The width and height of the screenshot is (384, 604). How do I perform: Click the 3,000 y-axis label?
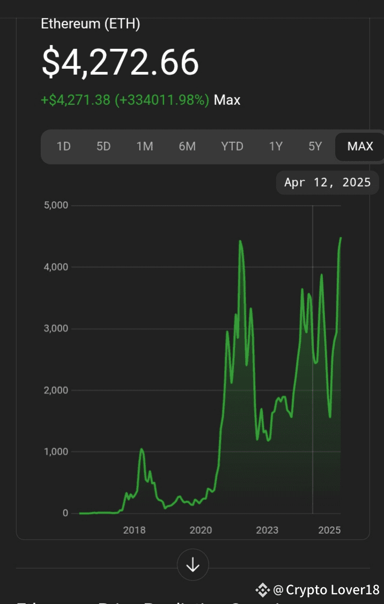[x=56, y=328]
